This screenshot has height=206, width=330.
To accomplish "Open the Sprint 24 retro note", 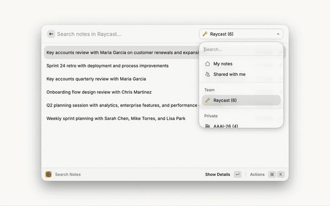I will (x=107, y=66).
